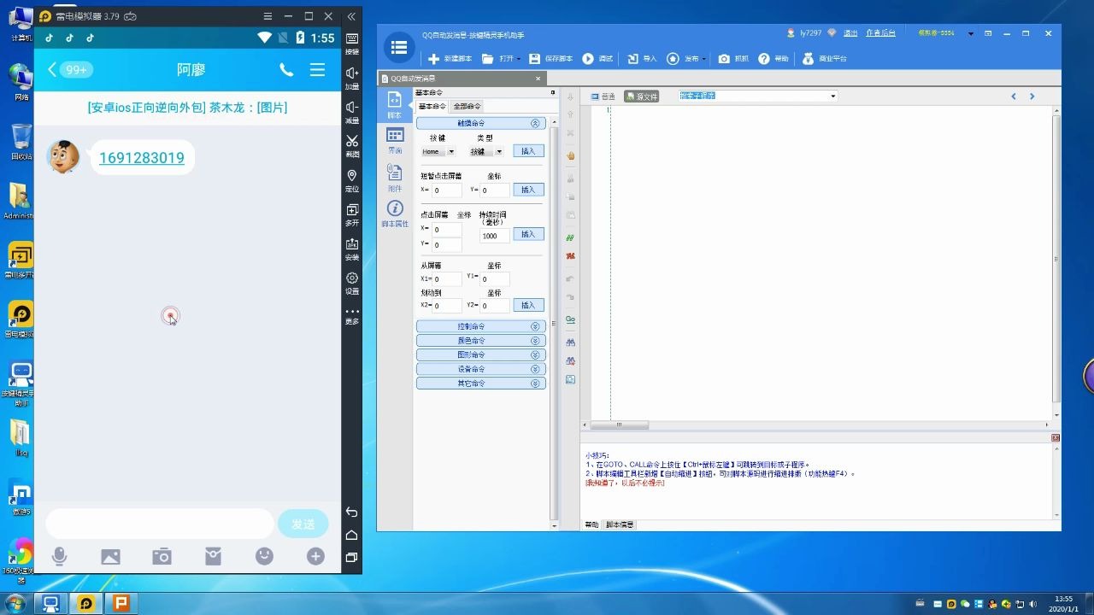Click the X field of 短暂点击屏幕

(446, 190)
